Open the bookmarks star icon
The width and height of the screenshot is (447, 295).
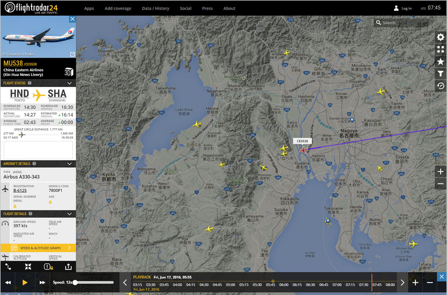[441, 61]
